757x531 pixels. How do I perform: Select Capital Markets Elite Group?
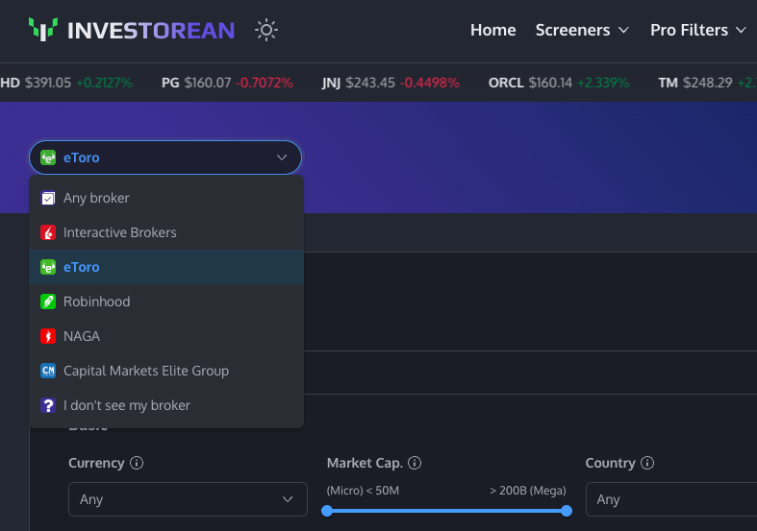pos(166,371)
